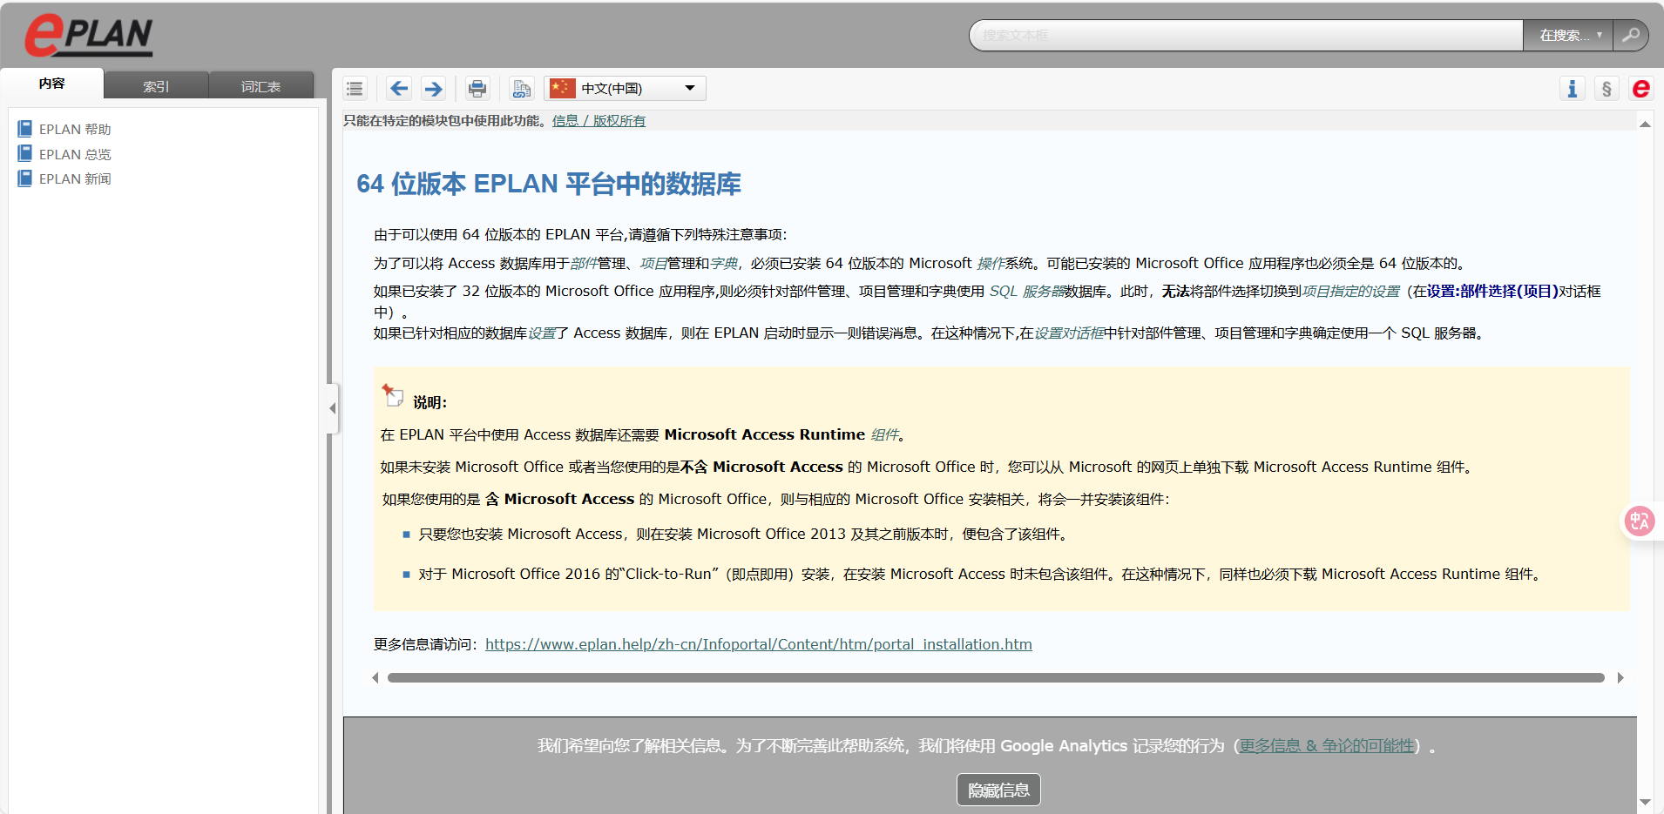
Task: Open EPLAN 总览 tree entry
Action: (75, 154)
